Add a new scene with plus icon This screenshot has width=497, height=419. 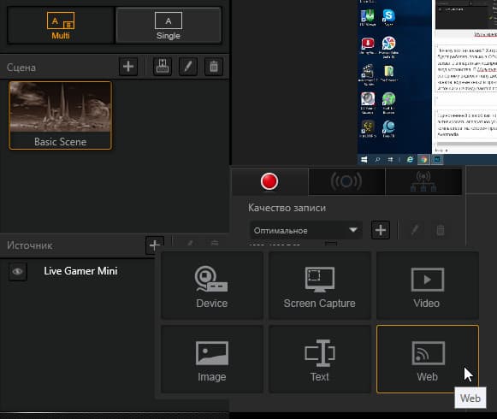pyautogui.click(x=128, y=67)
